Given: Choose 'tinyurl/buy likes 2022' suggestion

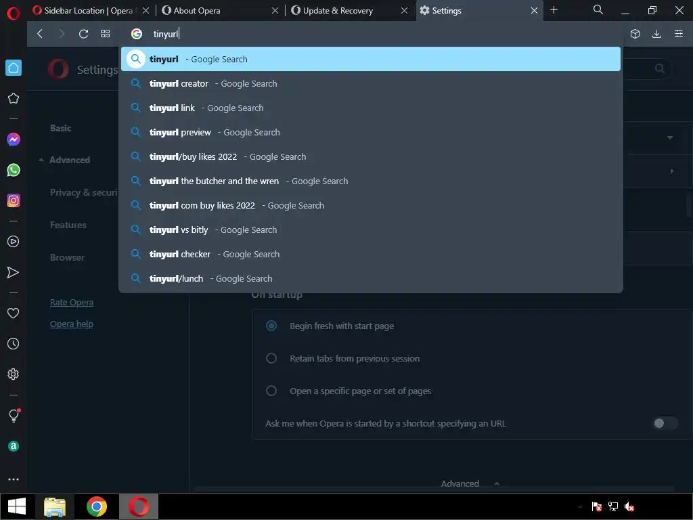Looking at the screenshot, I should (371, 156).
